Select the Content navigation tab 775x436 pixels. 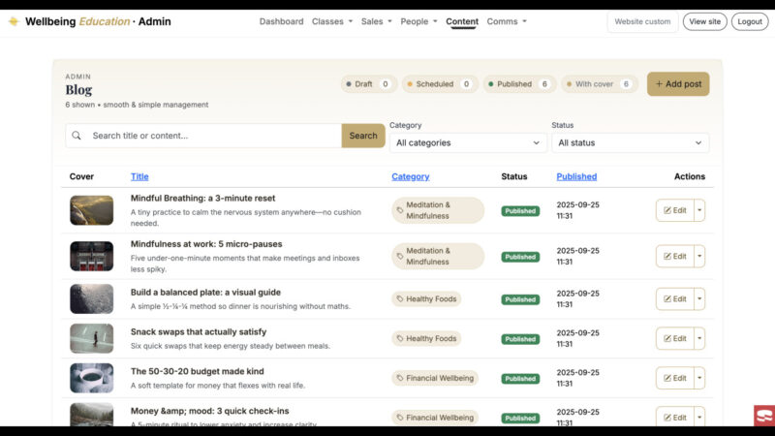[462, 21]
